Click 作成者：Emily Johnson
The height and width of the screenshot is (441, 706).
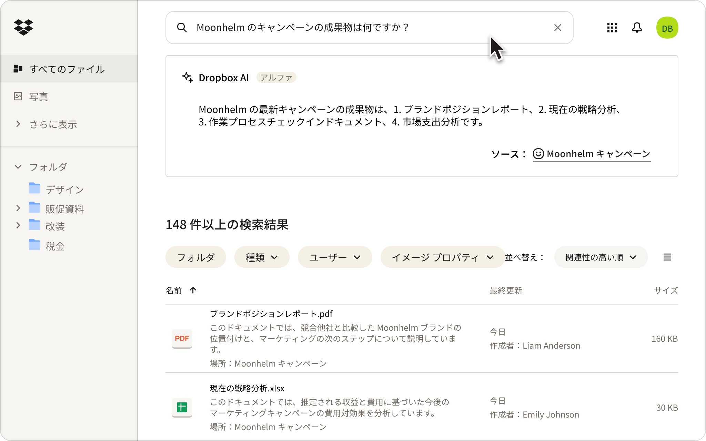[534, 414]
